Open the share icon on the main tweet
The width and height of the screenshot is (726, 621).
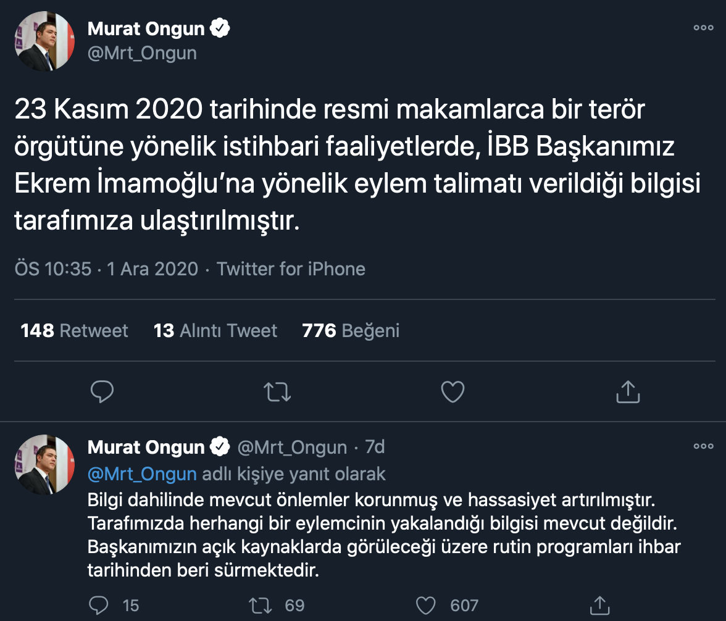(x=627, y=391)
